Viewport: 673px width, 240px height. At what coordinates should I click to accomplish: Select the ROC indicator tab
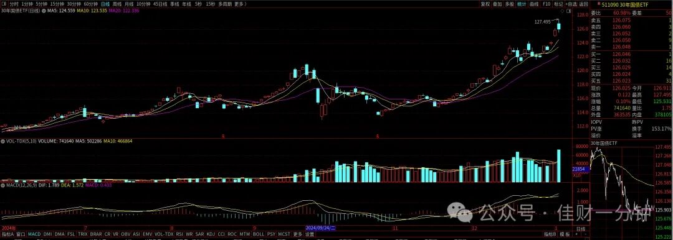click(232, 234)
